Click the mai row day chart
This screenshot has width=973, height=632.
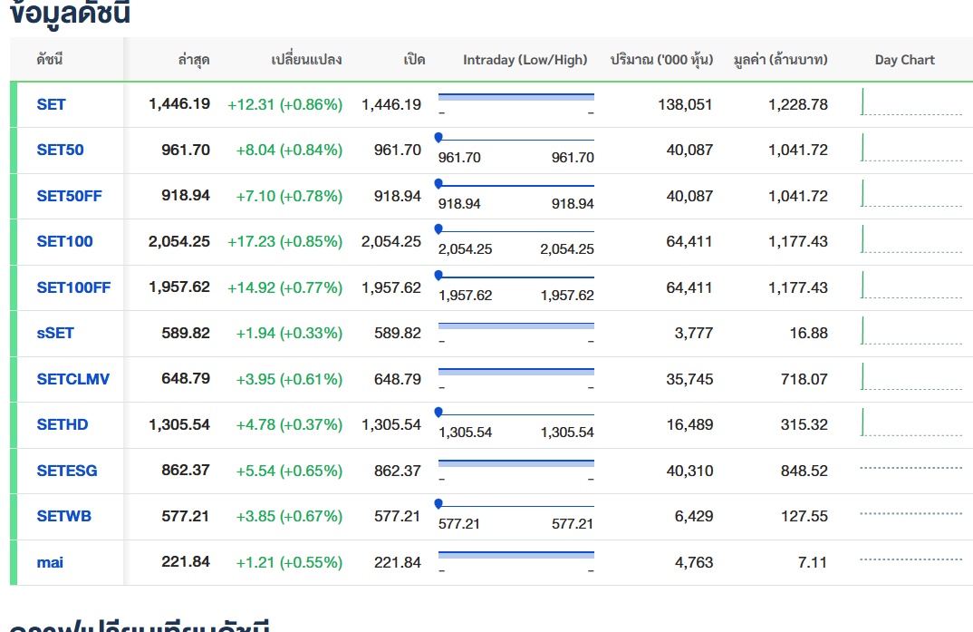[910, 560]
